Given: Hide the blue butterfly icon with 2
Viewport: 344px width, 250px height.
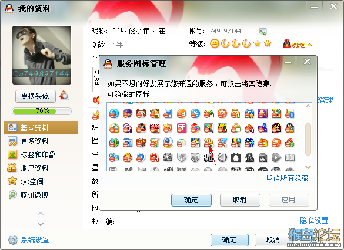Looking at the screenshot, I should point(263,128).
